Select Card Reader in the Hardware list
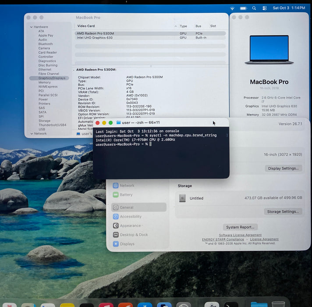 (x=48, y=53)
